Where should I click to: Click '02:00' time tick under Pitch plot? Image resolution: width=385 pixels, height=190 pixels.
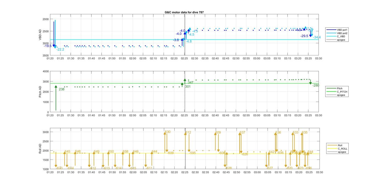click(133, 115)
